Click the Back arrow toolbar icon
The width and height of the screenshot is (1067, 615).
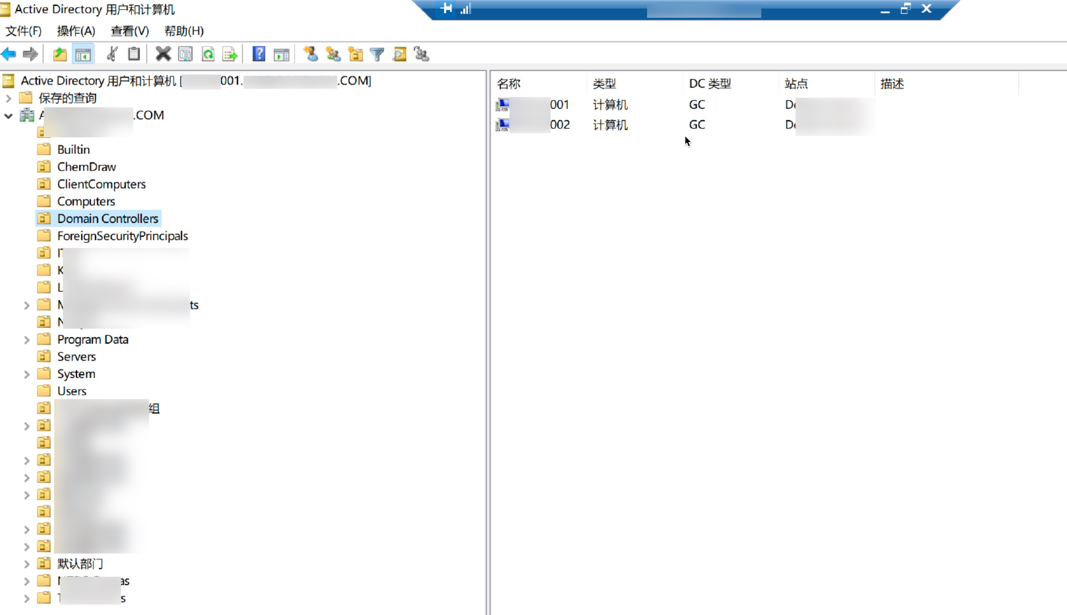pos(9,54)
